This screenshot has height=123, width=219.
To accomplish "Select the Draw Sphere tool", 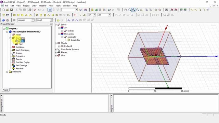I will coord(53,15).
